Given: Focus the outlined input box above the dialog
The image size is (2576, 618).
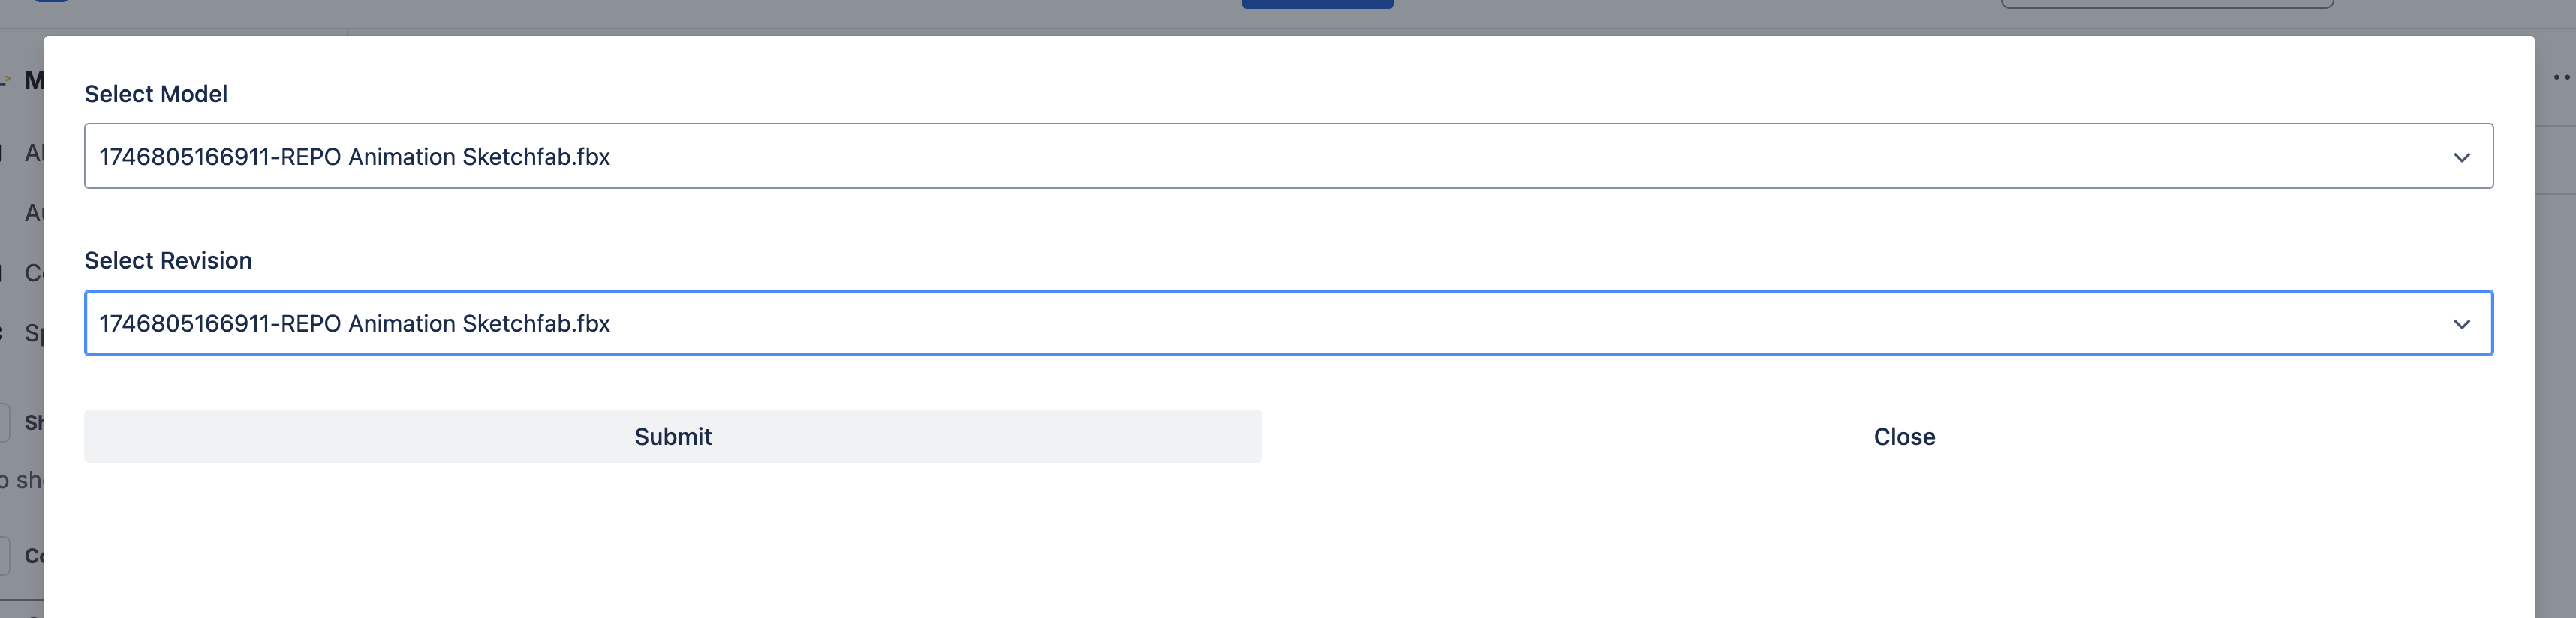Looking at the screenshot, I should click(x=2166, y=4).
